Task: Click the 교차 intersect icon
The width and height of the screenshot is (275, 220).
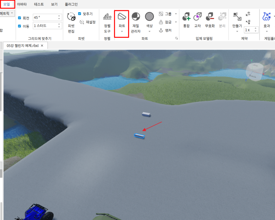Action: click(198, 17)
